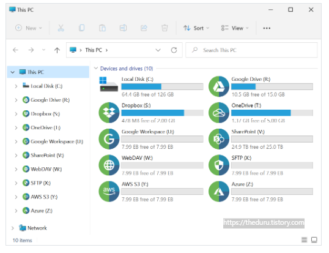Select the Azure (Z:) drive icon

pos(219,191)
